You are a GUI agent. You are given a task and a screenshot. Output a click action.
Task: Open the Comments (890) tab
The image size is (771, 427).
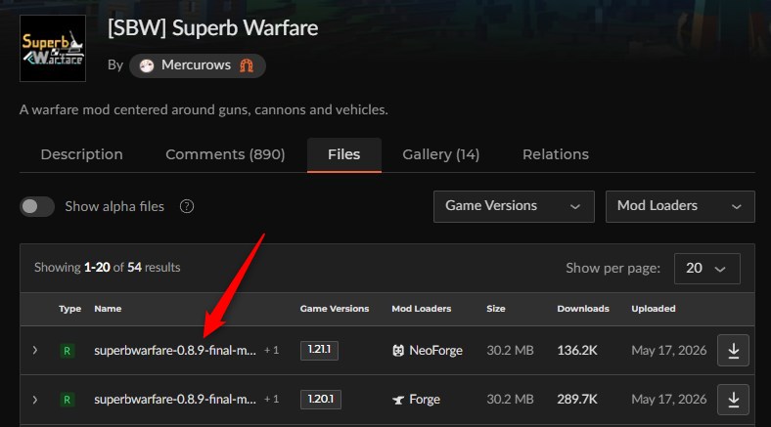(225, 154)
